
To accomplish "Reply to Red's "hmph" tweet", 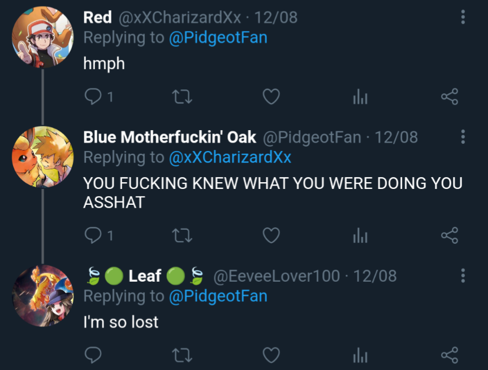I will click(92, 97).
